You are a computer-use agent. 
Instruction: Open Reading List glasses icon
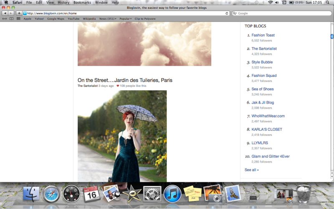pos(5,19)
